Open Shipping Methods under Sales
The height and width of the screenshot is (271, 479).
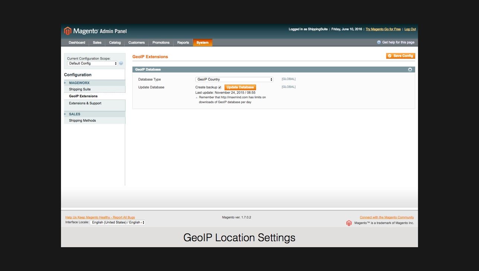82,121
